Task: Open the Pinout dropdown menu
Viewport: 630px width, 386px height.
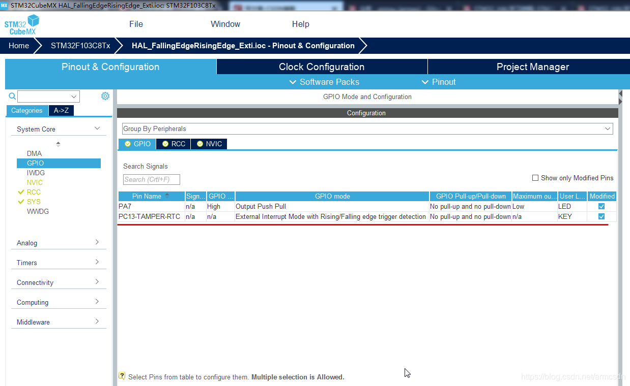Action: coord(439,82)
